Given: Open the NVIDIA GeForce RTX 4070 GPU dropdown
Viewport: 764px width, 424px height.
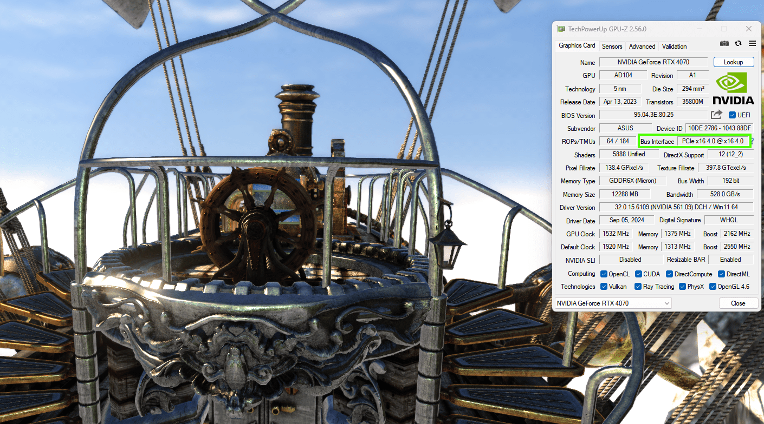Looking at the screenshot, I should [x=613, y=303].
